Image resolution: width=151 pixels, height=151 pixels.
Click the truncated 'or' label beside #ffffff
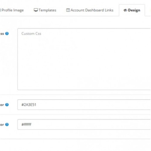click(x=2, y=125)
